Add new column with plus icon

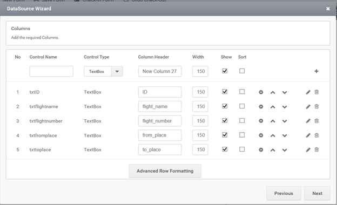[316, 71]
